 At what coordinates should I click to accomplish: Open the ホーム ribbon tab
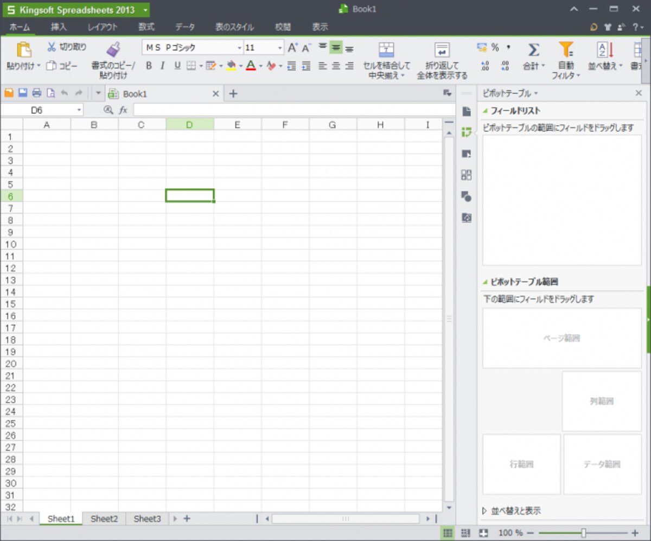20,27
